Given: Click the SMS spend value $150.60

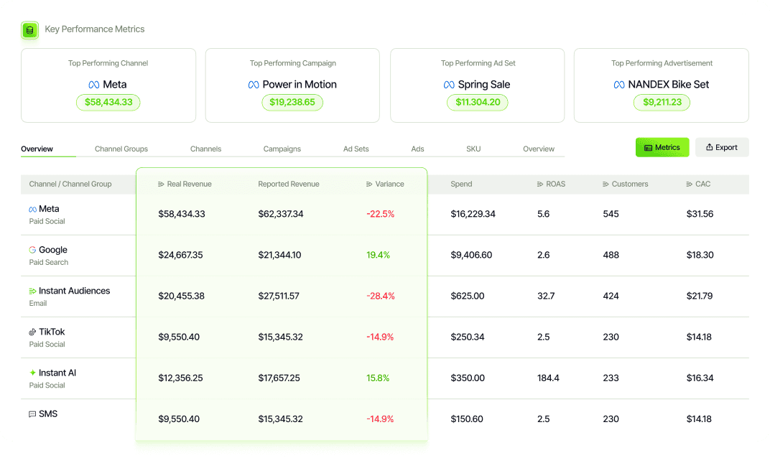Looking at the screenshot, I should coord(466,419).
